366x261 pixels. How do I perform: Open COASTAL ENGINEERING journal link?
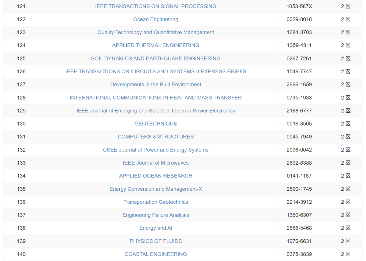click(x=156, y=254)
